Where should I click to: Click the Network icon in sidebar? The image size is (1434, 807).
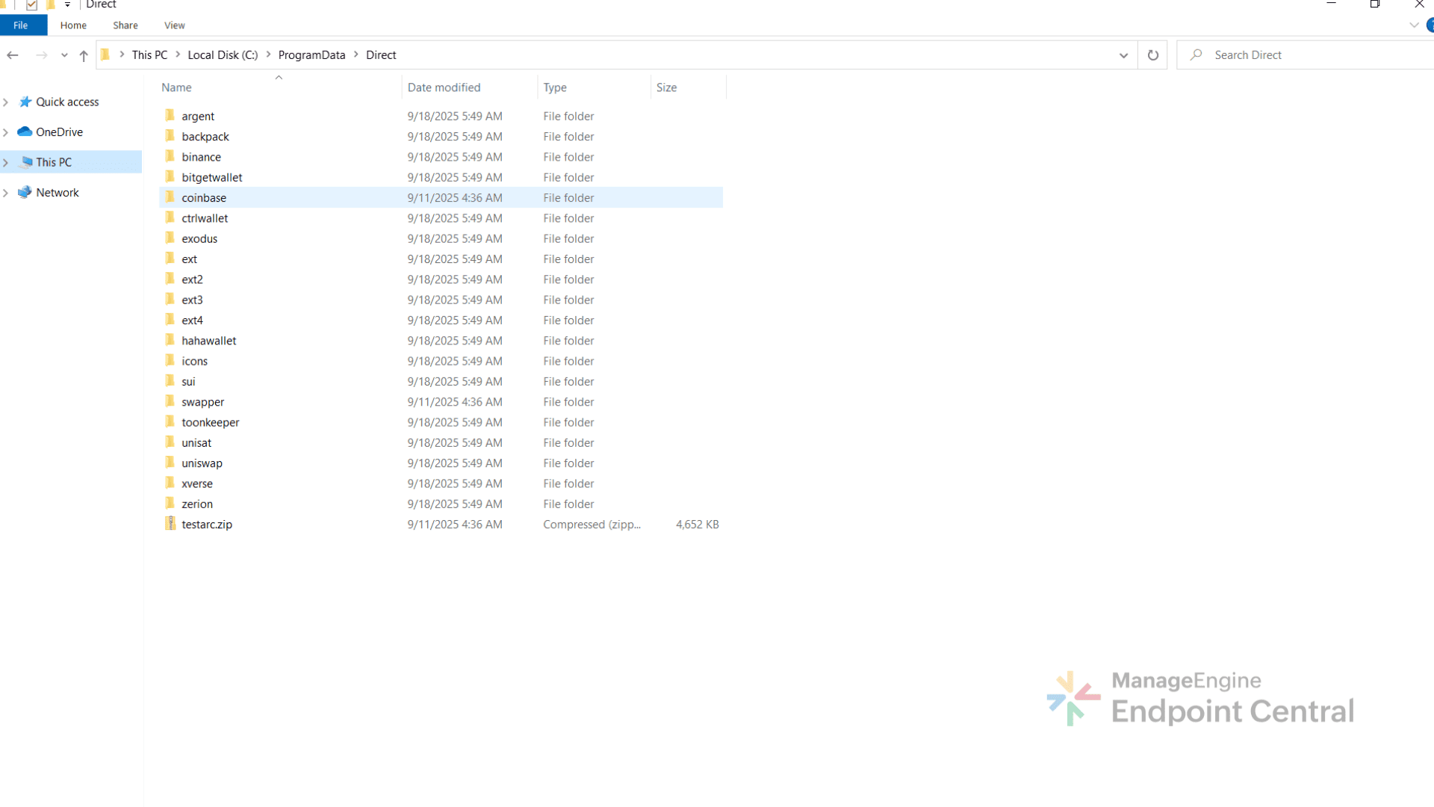tap(25, 193)
